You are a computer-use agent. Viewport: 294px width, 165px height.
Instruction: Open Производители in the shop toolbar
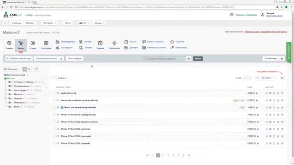point(65,42)
